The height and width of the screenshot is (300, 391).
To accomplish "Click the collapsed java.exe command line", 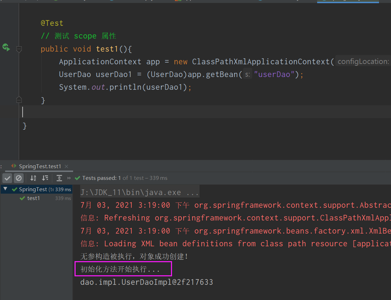I will tap(140, 192).
